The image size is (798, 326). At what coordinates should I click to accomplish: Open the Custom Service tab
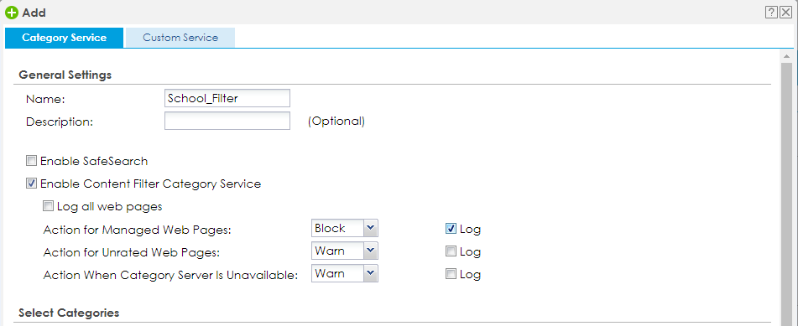180,38
